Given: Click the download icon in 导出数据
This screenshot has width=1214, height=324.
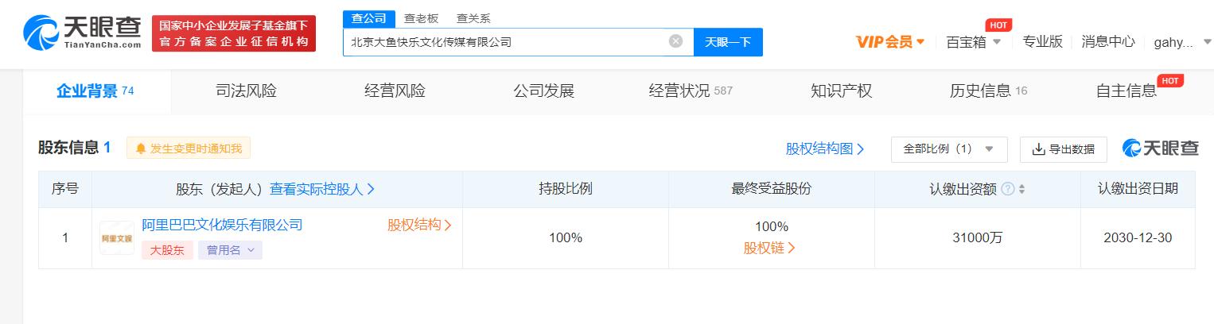Looking at the screenshot, I should (x=1038, y=148).
